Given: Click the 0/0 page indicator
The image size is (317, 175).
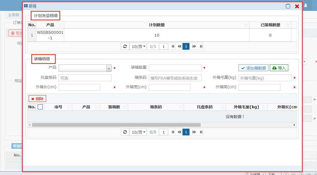Looking at the screenshot, I should [153, 132].
